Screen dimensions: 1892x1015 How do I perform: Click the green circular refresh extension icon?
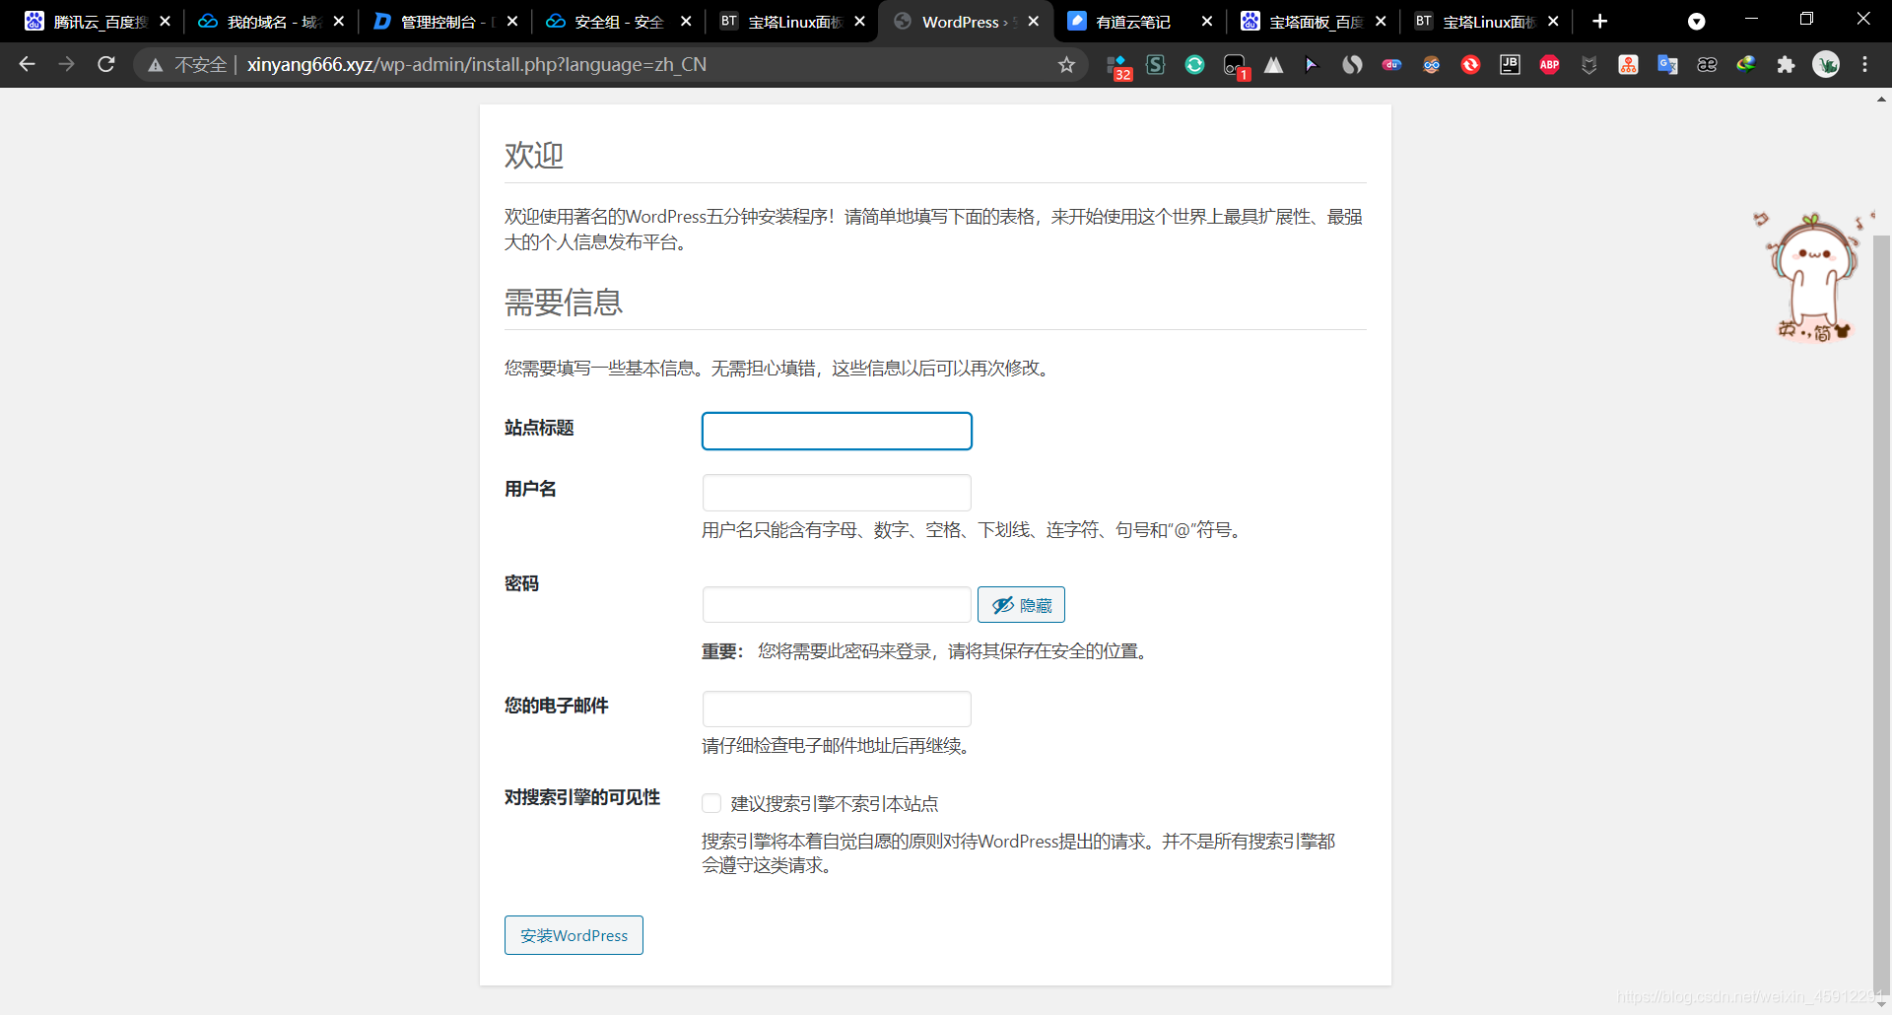click(x=1195, y=65)
